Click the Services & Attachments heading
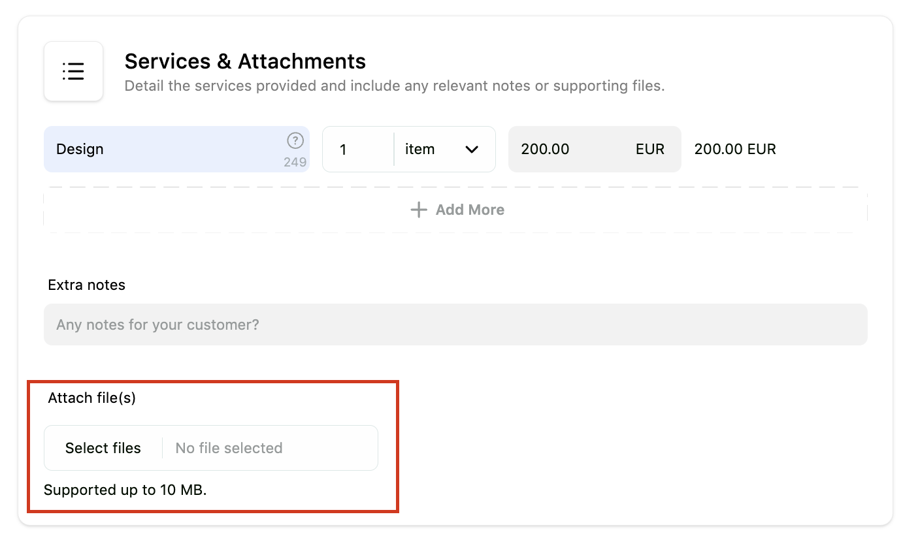 pyautogui.click(x=245, y=61)
